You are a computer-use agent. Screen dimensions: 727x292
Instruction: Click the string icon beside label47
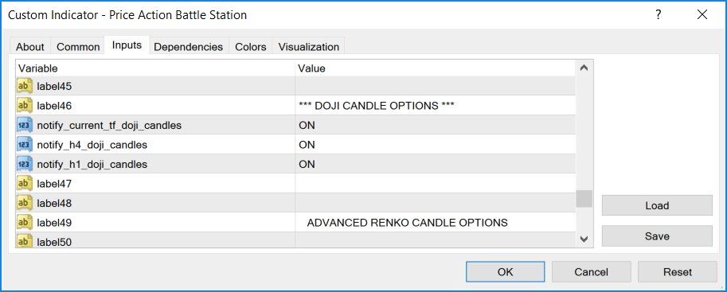pos(25,184)
